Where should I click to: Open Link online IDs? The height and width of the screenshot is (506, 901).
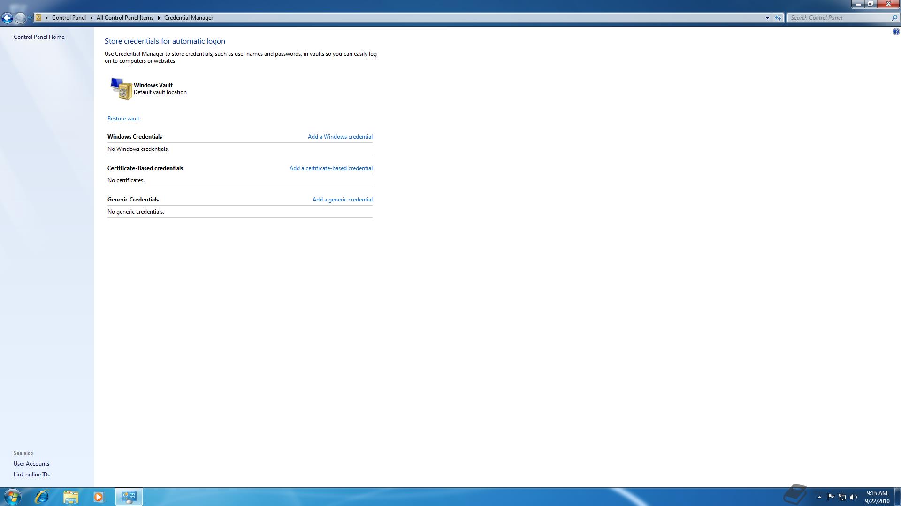pyautogui.click(x=31, y=475)
